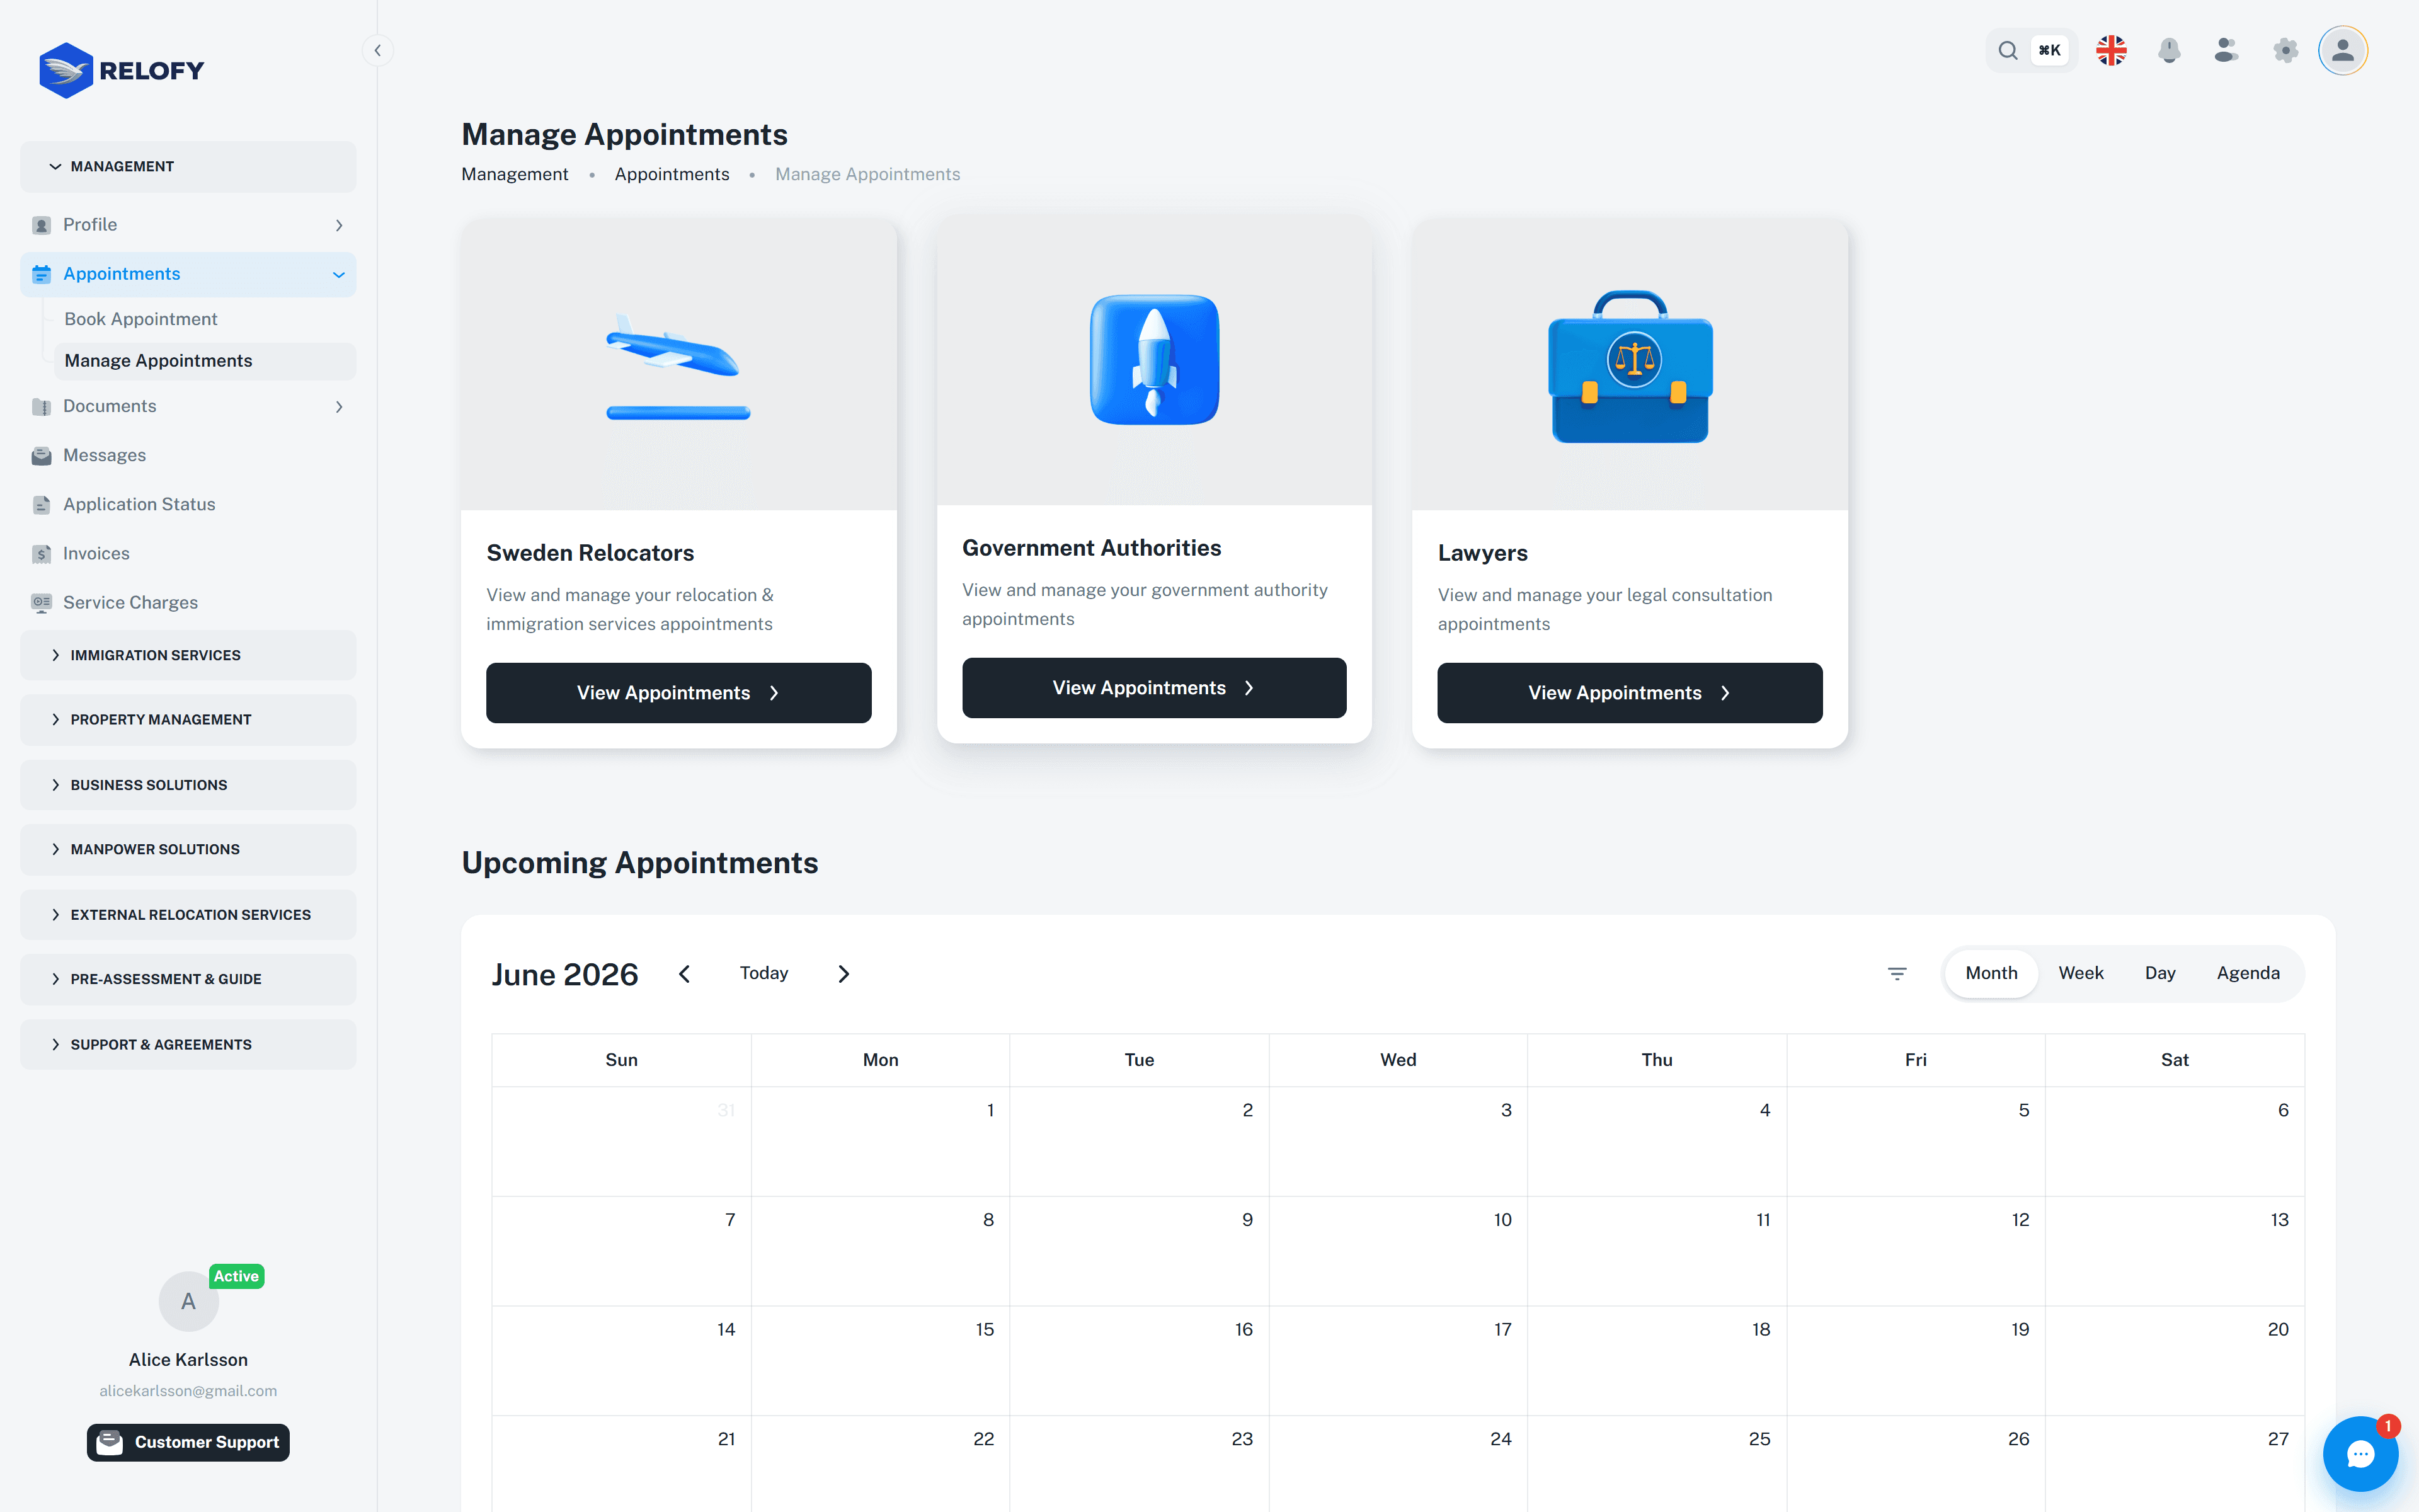Collapse the Management section header
Viewport: 2419px width, 1512px height.
[x=188, y=166]
